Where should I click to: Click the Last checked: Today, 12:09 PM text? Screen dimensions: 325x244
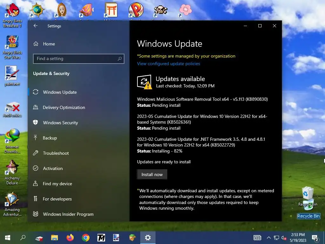185,86
